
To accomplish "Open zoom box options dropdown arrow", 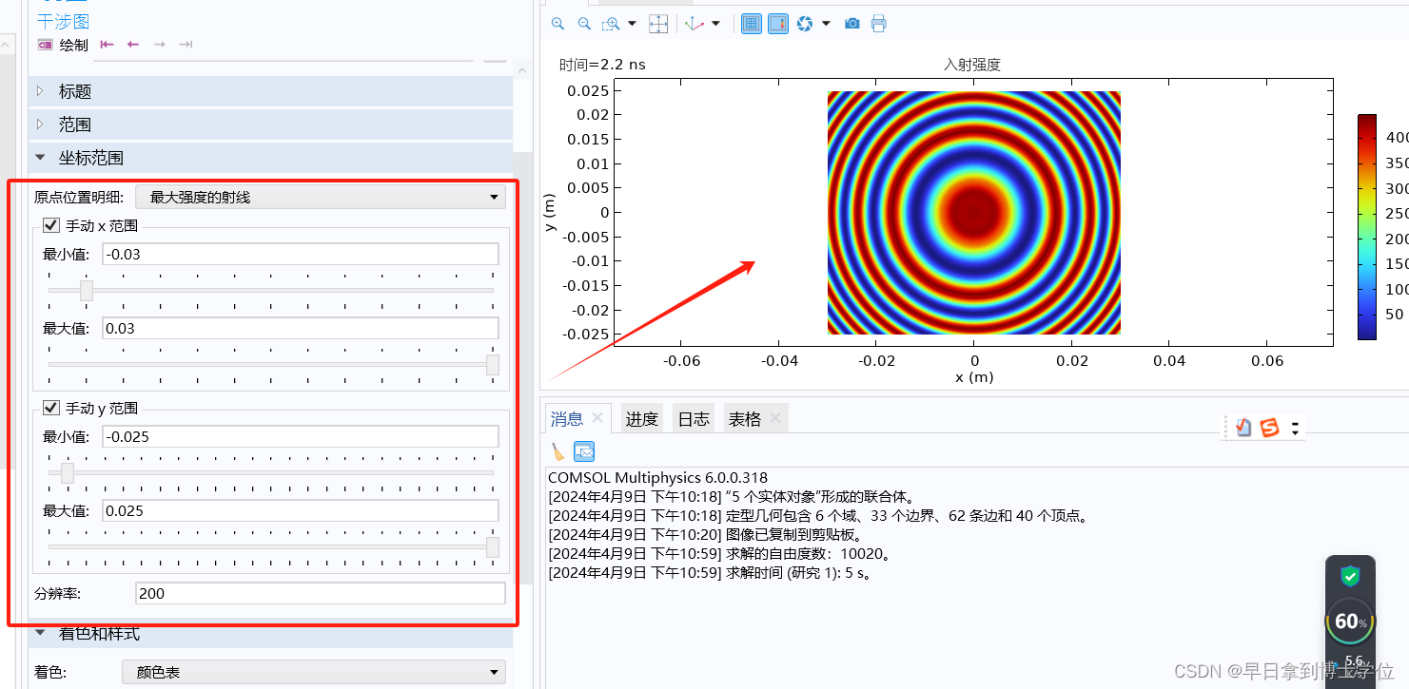I will [631, 24].
